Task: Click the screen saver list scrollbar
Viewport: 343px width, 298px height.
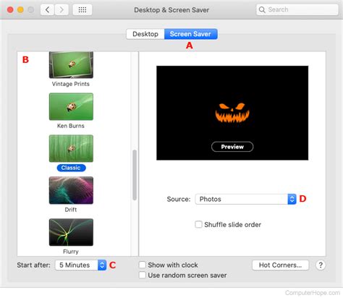Action: [x=135, y=175]
